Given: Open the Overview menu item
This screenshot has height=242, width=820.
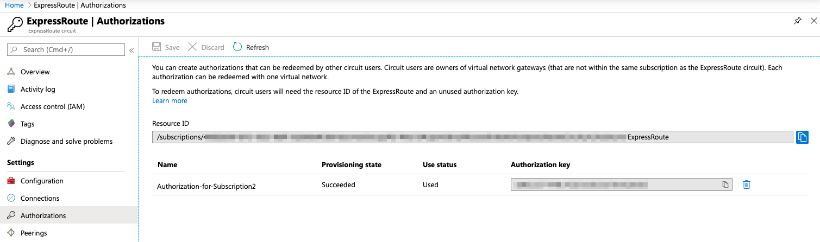Looking at the screenshot, I should click(x=35, y=72).
